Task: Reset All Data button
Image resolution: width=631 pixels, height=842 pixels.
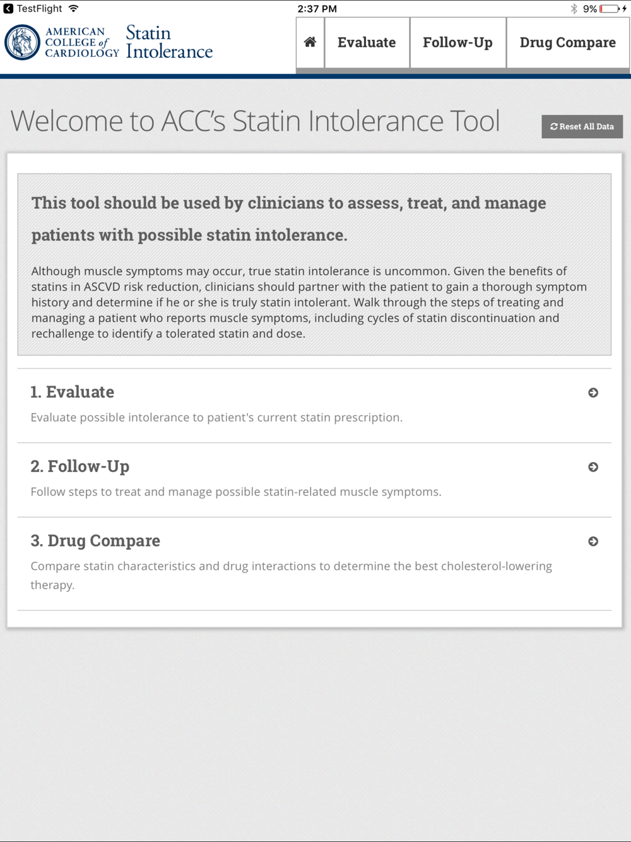Action: [582, 126]
